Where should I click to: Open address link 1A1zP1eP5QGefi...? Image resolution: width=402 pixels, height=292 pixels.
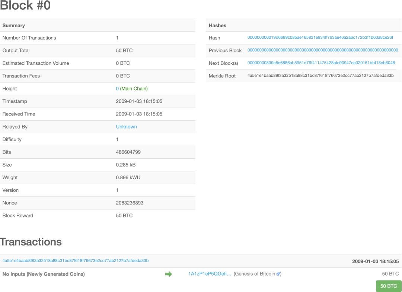(210, 274)
